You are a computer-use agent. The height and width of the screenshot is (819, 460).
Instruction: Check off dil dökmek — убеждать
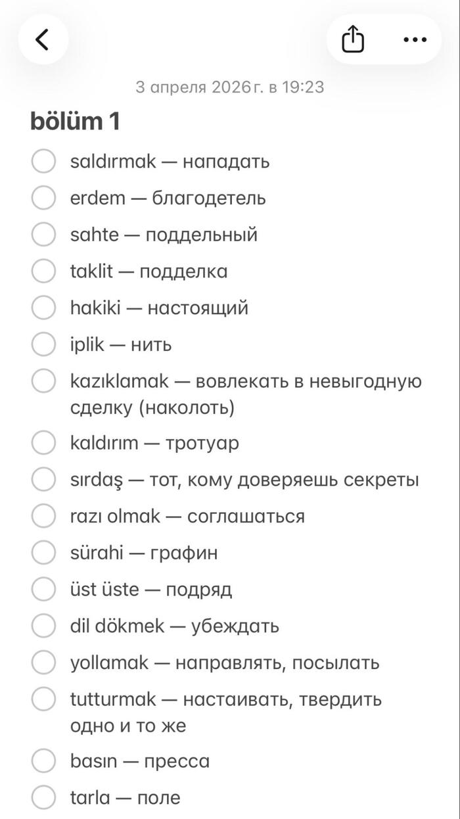point(43,626)
